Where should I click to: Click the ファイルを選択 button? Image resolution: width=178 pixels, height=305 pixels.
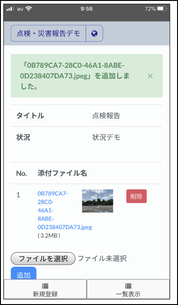click(43, 259)
